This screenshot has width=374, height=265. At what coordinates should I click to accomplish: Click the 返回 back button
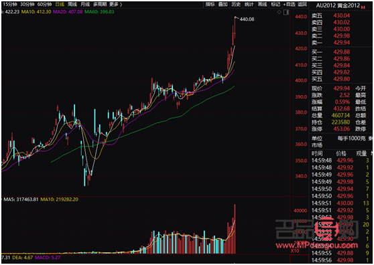[x=302, y=5]
